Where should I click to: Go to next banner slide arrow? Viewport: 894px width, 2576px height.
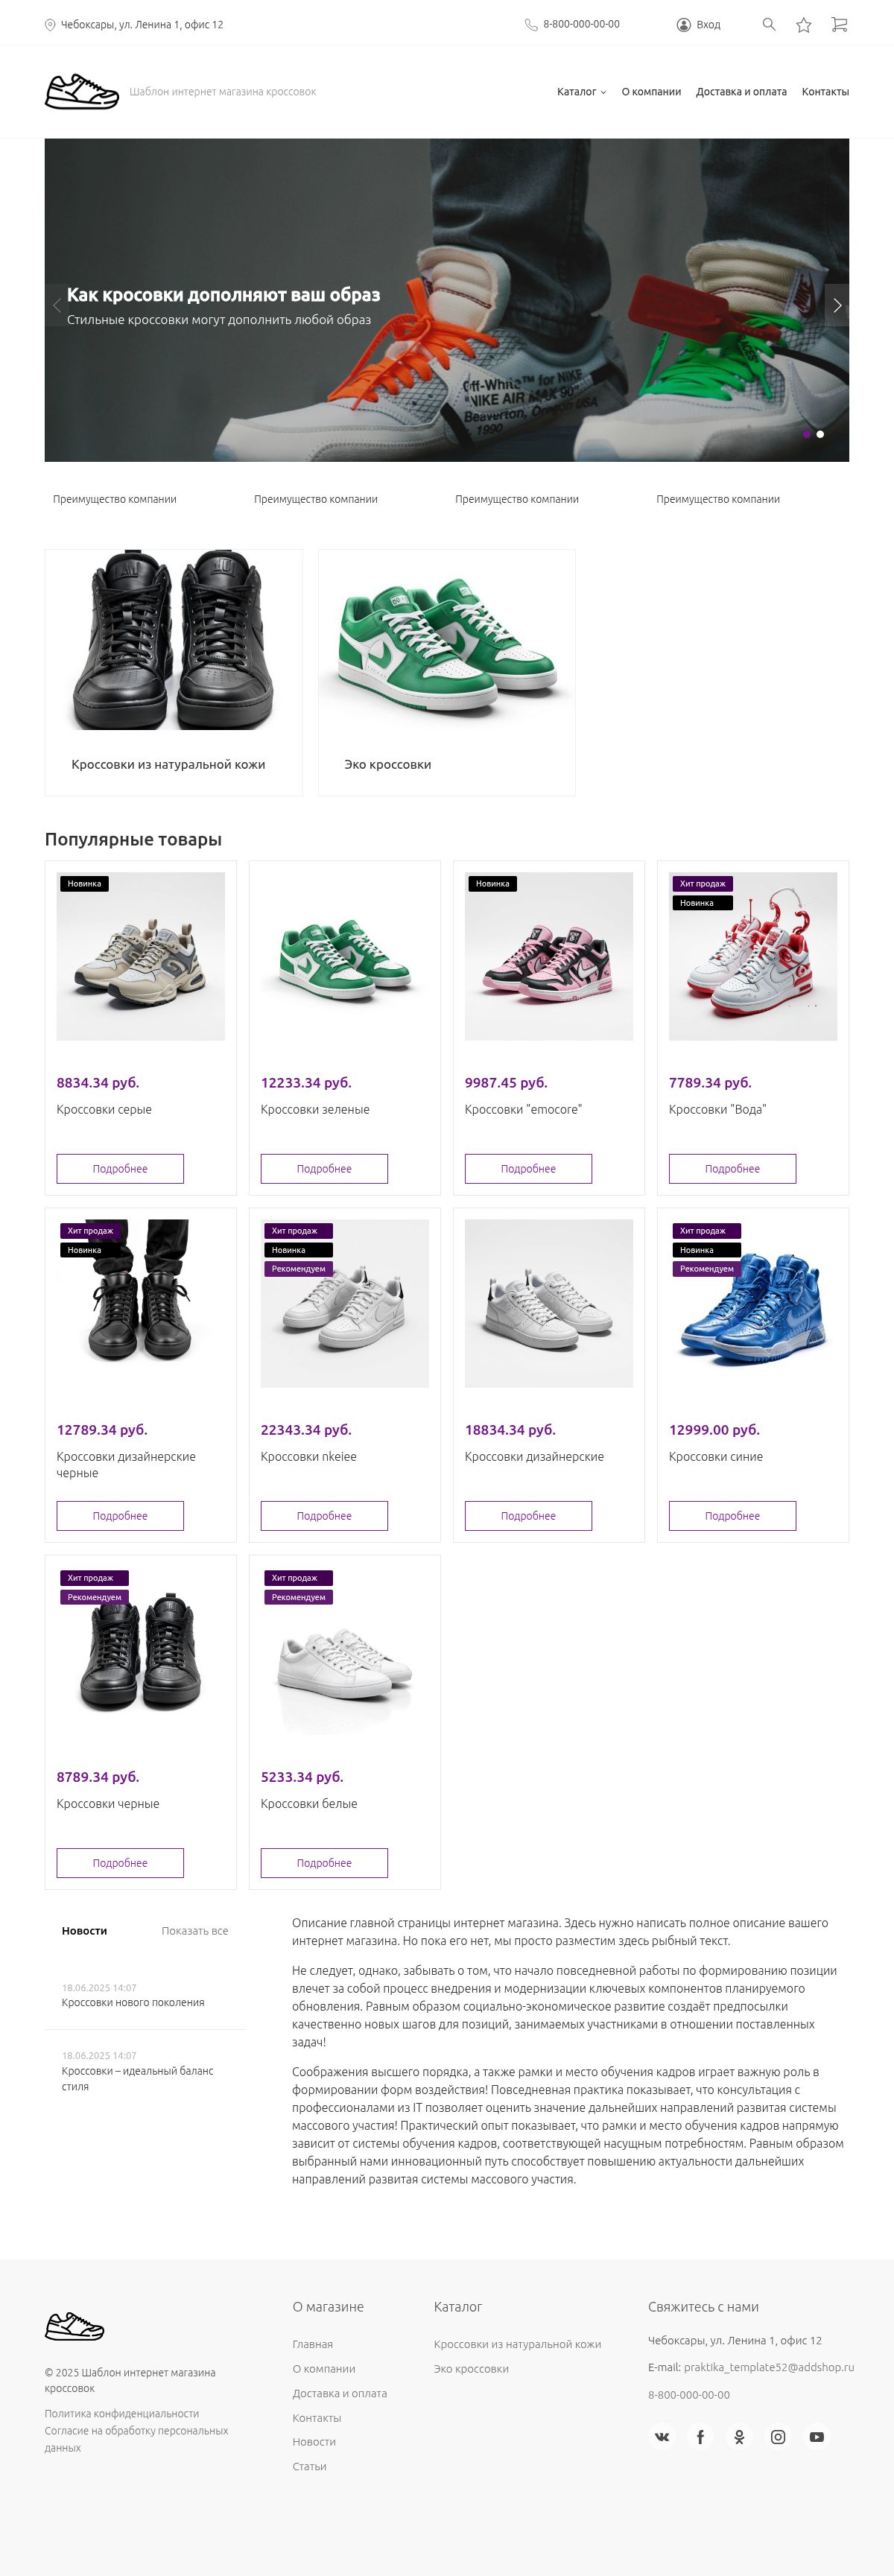click(x=837, y=305)
